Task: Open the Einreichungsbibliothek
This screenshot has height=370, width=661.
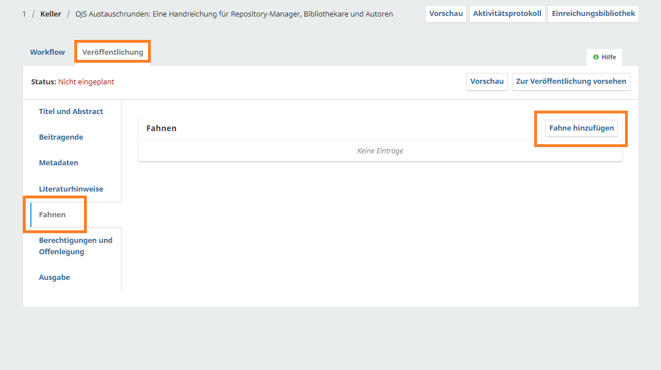Action: click(593, 14)
